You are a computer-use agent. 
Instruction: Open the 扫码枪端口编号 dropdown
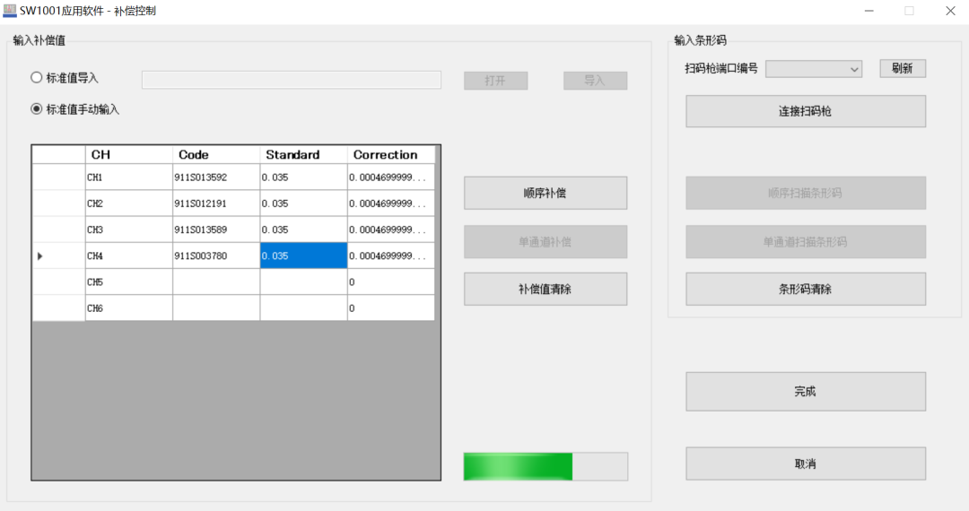click(813, 69)
